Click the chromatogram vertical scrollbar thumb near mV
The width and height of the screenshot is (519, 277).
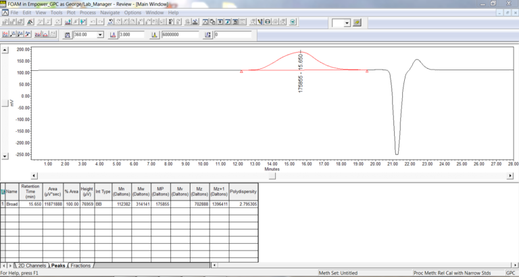5,103
